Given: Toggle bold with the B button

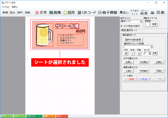Looking at the screenshot, I should 126,53.
